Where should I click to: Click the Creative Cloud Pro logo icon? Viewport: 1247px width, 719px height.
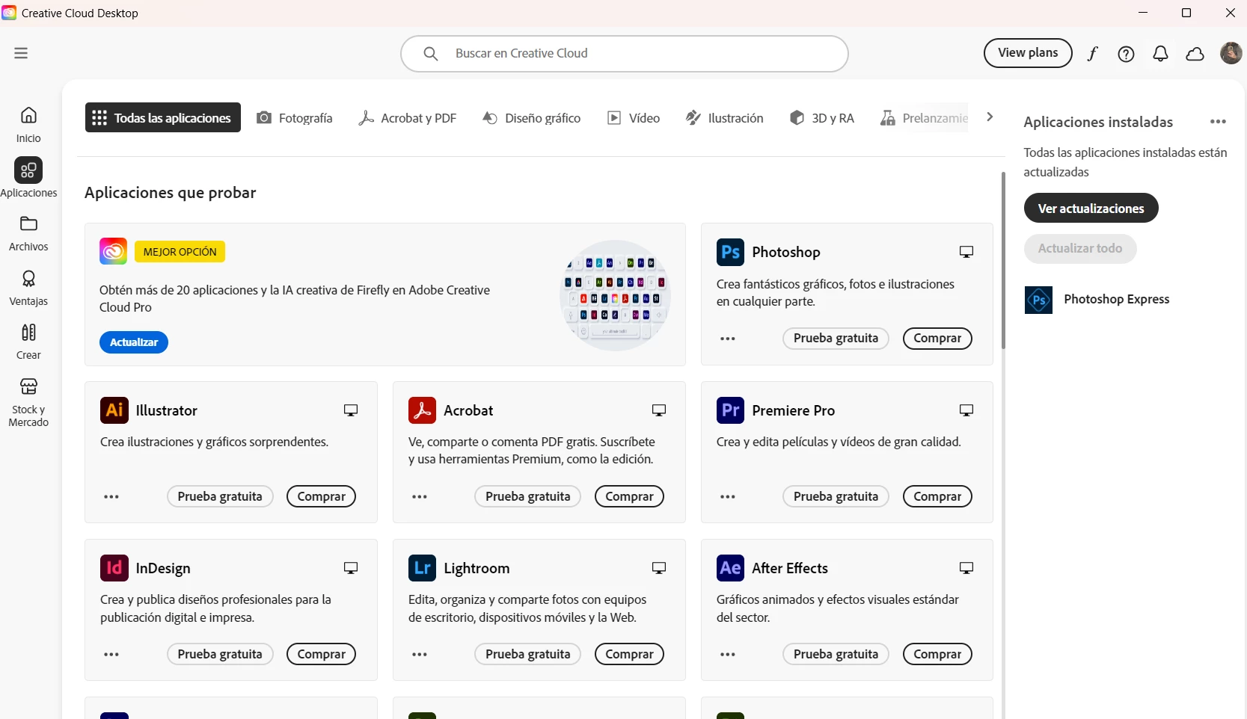113,251
